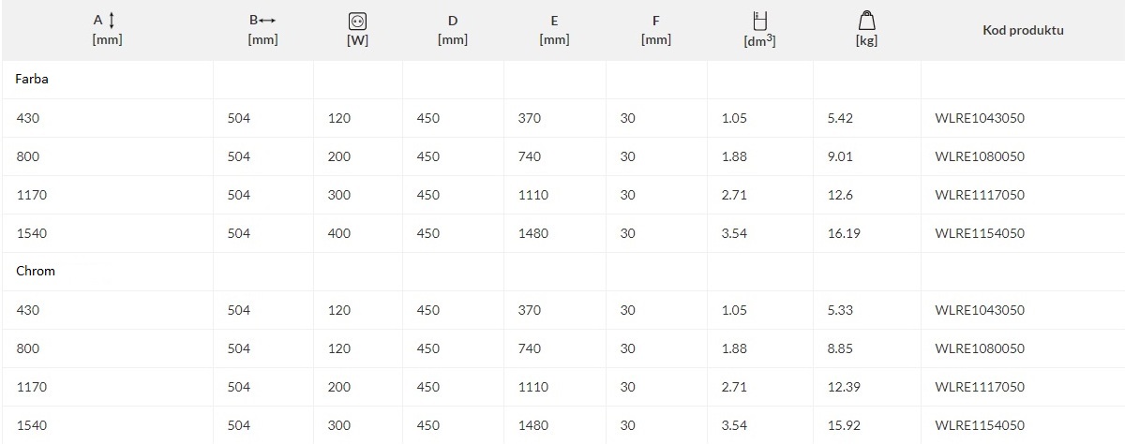This screenshot has width=1125, height=444.
Task: Click the power socket icon above [W]
Action: pyautogui.click(x=356, y=21)
